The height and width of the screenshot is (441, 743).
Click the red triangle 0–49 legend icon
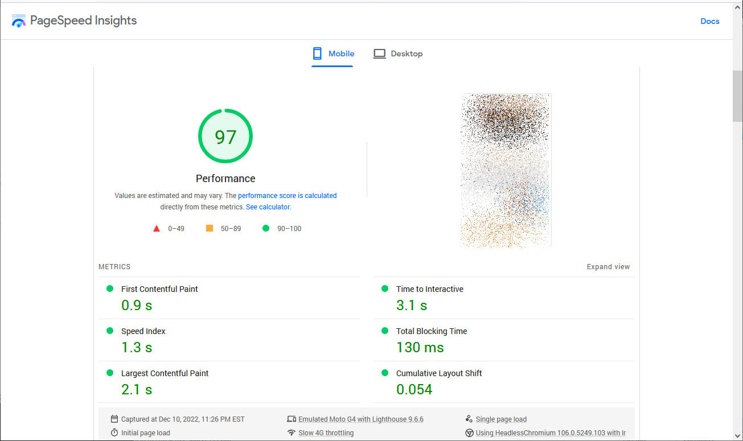tap(157, 229)
